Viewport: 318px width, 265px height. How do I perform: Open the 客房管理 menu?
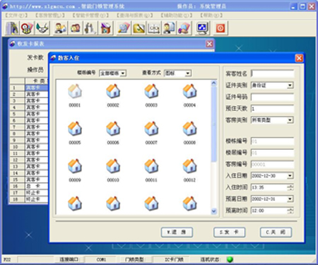tap(50, 16)
